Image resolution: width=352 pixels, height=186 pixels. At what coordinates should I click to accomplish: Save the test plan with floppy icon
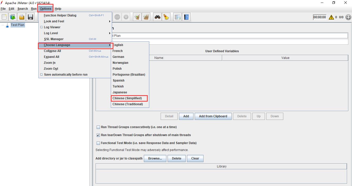tap(30, 17)
